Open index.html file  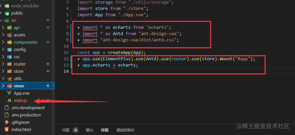pos(21,129)
